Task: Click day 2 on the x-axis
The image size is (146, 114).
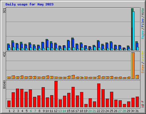Action: (x=14, y=111)
